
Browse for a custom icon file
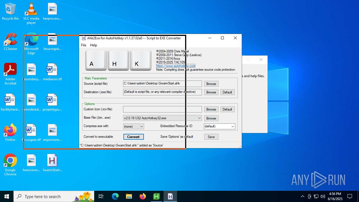pos(211,109)
